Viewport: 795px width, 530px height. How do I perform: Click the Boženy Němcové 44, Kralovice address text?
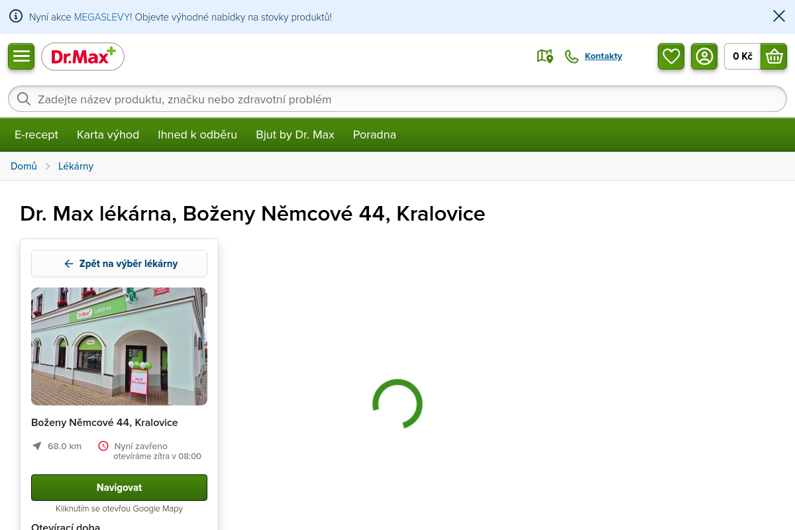105,423
